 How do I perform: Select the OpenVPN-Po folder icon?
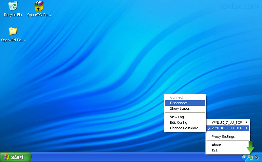[x=13, y=34]
